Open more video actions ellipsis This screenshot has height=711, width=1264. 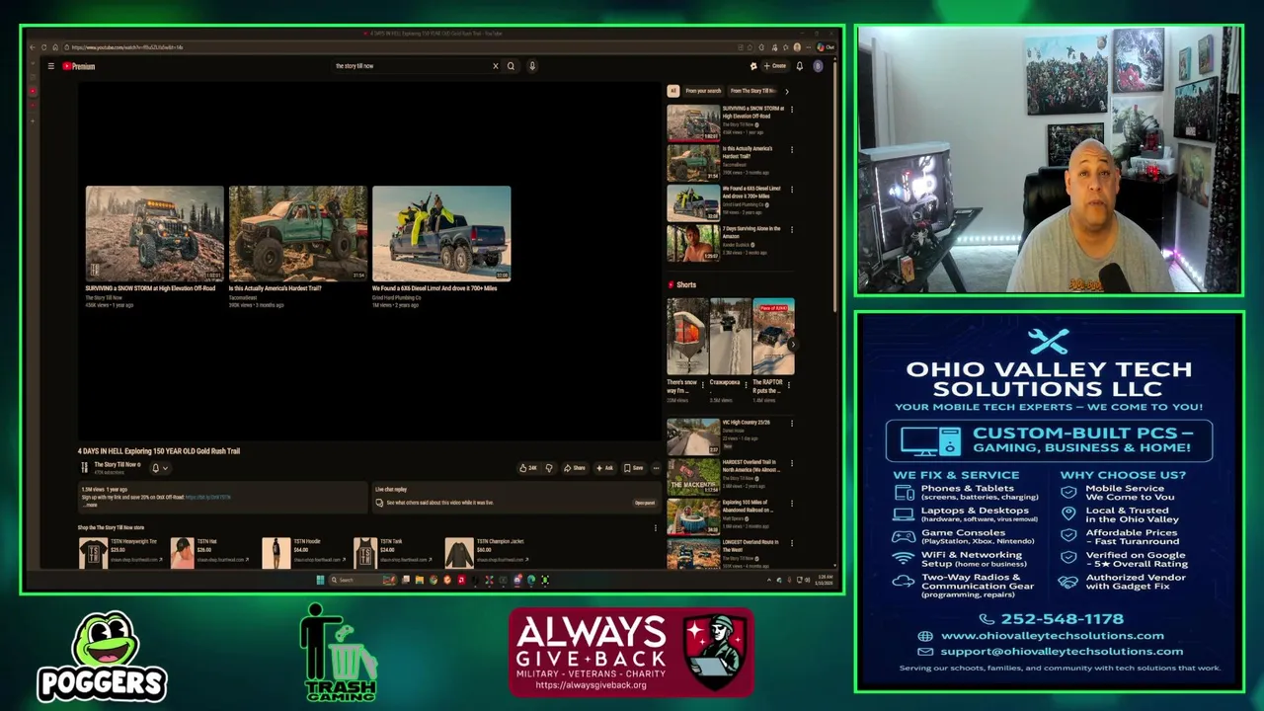pos(656,468)
